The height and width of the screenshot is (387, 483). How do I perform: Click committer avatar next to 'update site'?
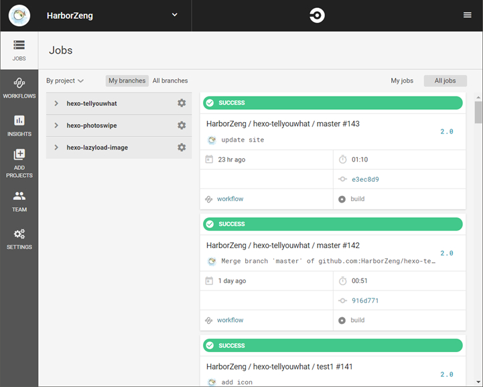tap(212, 140)
